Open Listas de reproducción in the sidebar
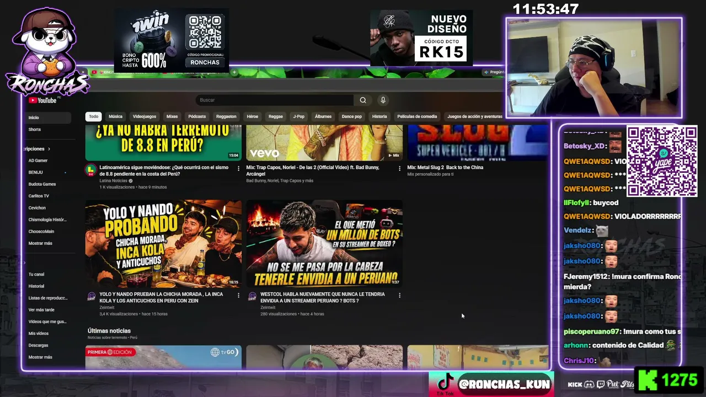 point(47,298)
